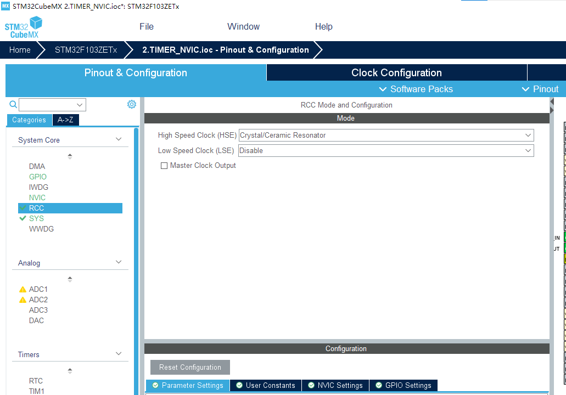This screenshot has width=566, height=395.
Task: Click the NVIC Settings tab check icon
Action: [311, 385]
